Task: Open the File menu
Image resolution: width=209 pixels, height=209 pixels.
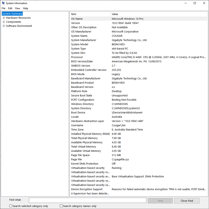Action: pyautogui.click(x=3, y=8)
